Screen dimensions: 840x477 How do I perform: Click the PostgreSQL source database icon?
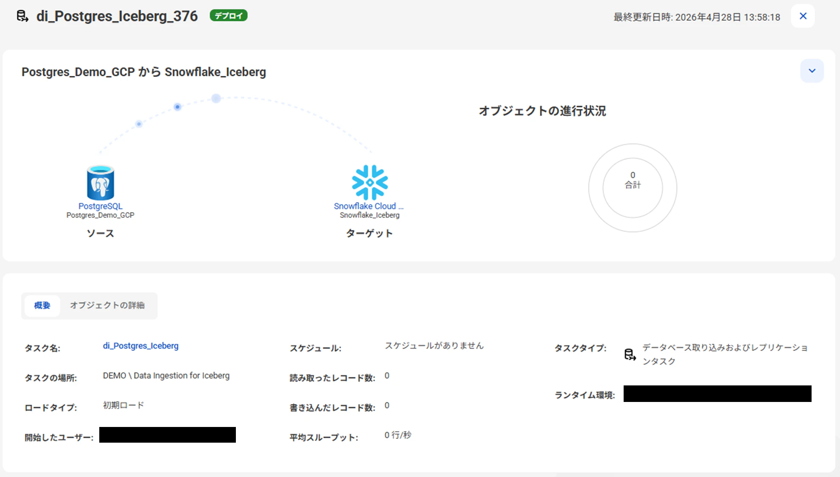101,183
